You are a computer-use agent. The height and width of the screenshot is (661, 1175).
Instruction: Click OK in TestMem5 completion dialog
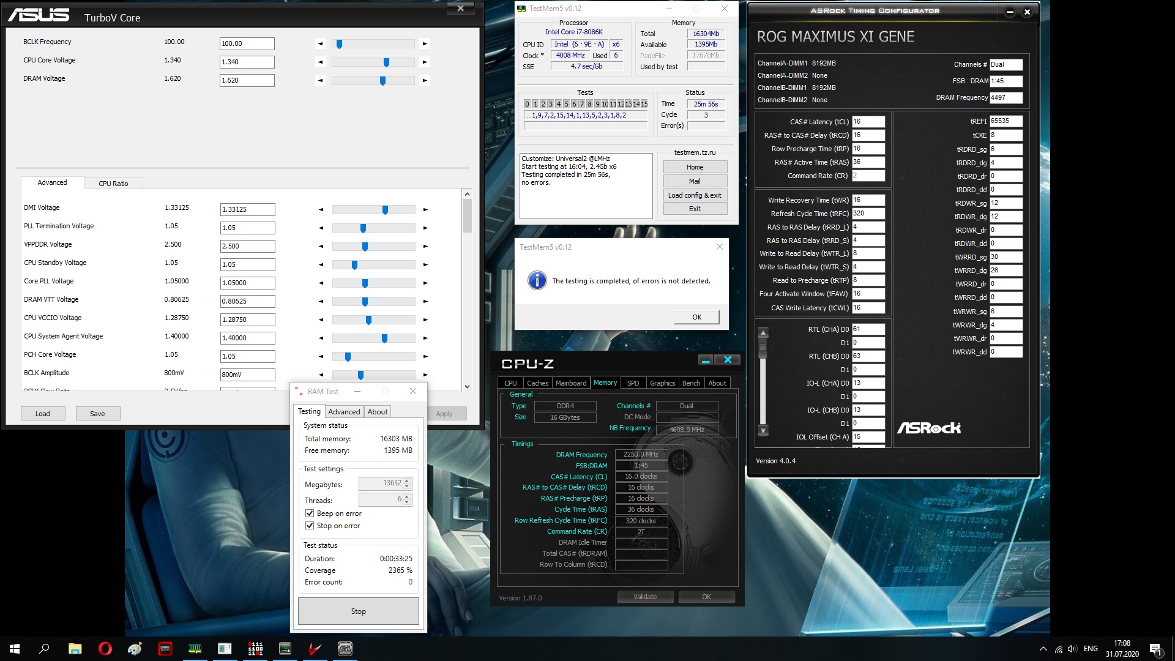point(696,317)
